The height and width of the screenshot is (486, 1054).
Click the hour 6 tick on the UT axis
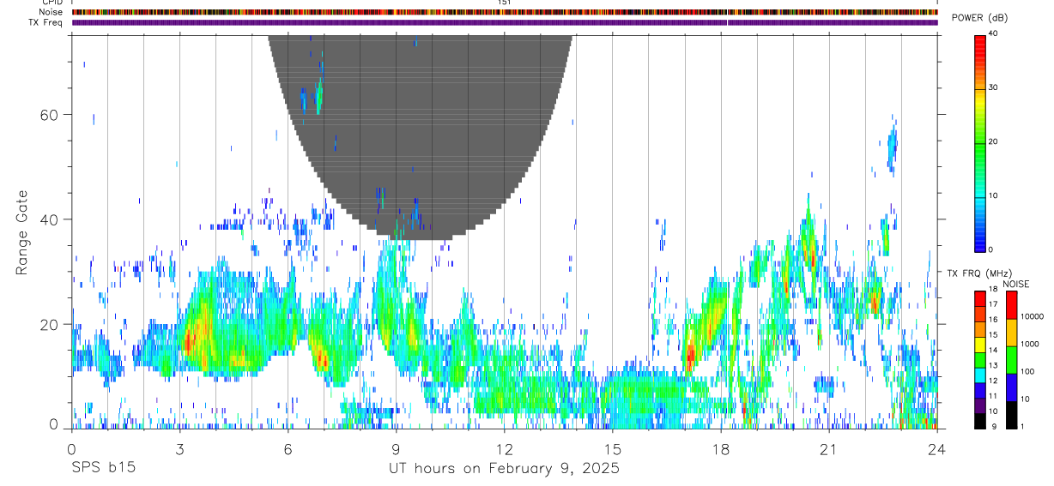point(288,448)
